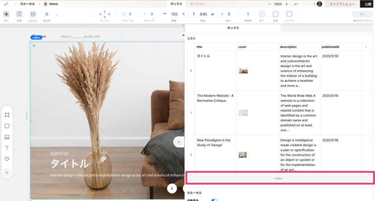Click the 横幅 width arrow icon
The image size is (375, 201).
click(x=164, y=14)
